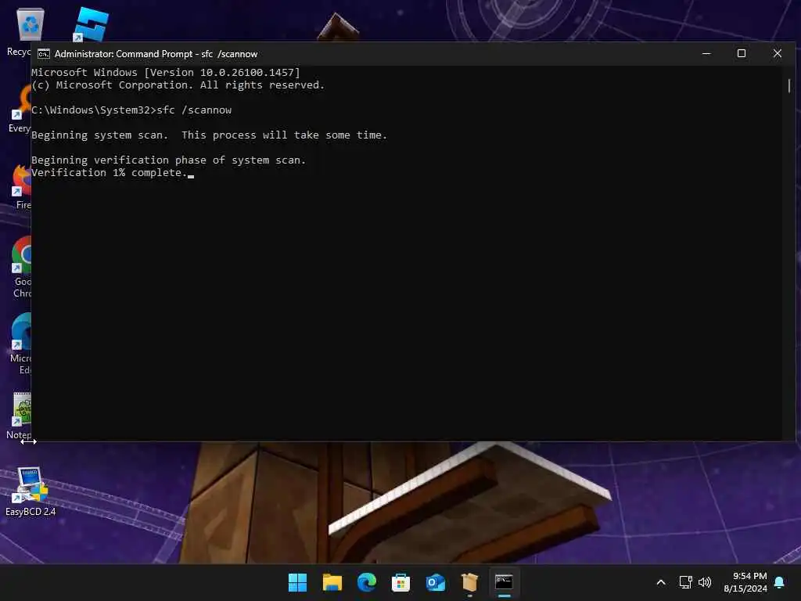Click the Command Prompt title bar icon
This screenshot has height=601, width=801.
click(x=44, y=54)
